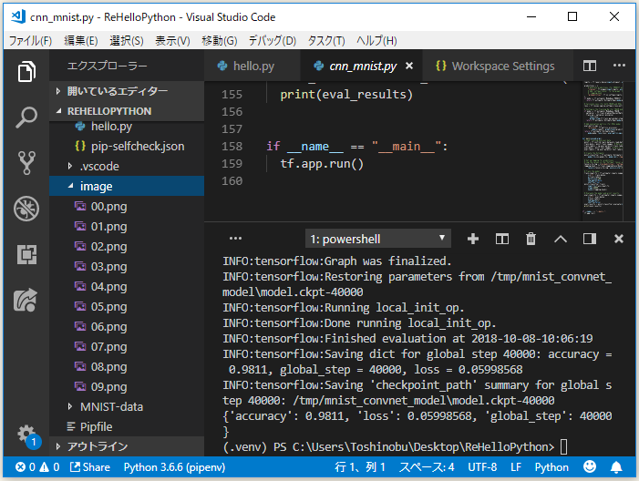Open the Debug view in activity bar
639x481 pixels.
point(26,209)
